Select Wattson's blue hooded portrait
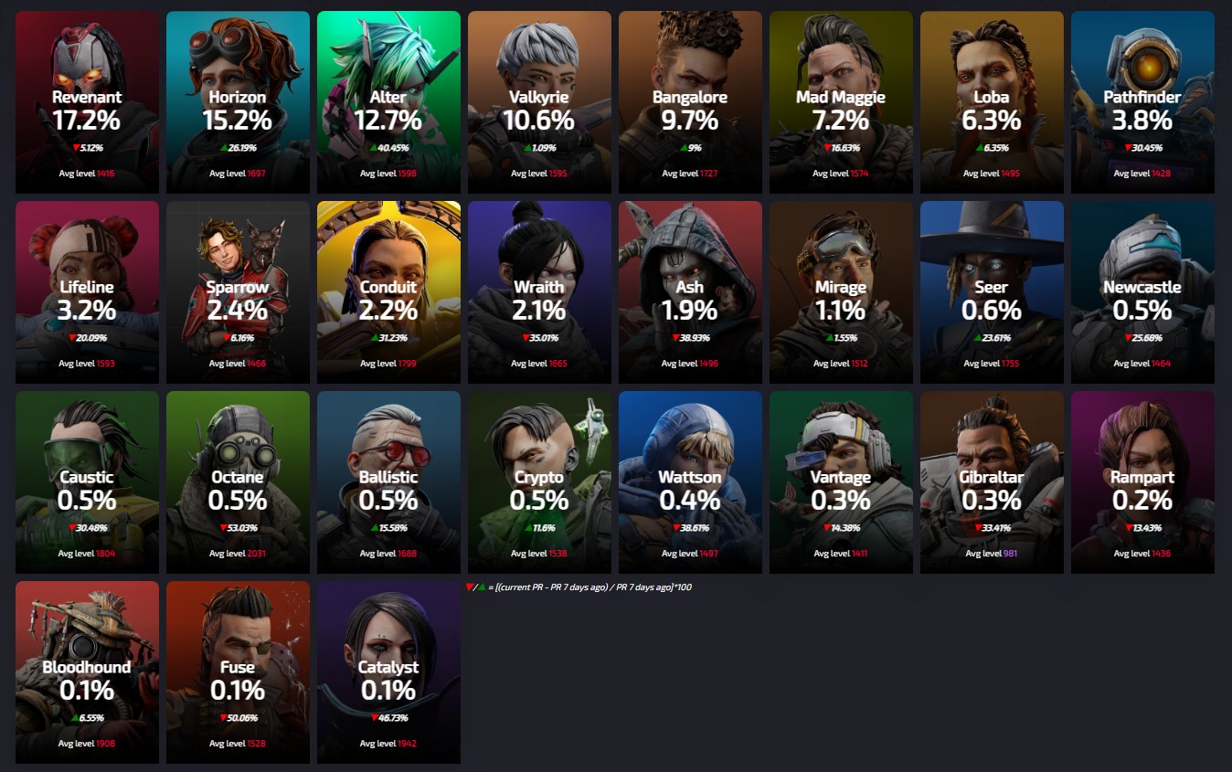Viewport: 1232px width, 772px height. click(x=690, y=482)
